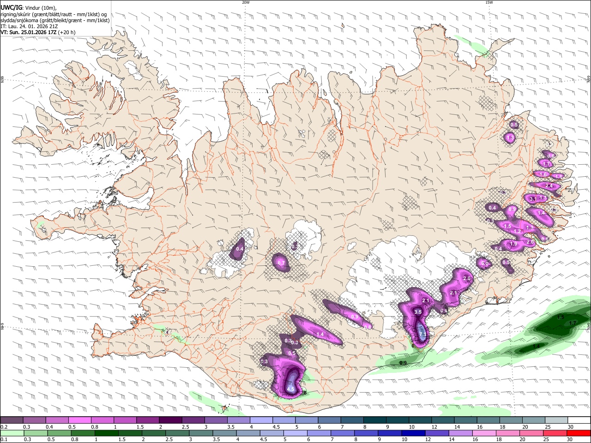The width and height of the screenshot is (591, 443).
Task: Click the '4.5' precipitation value on the map
Action: [x=290, y=389]
